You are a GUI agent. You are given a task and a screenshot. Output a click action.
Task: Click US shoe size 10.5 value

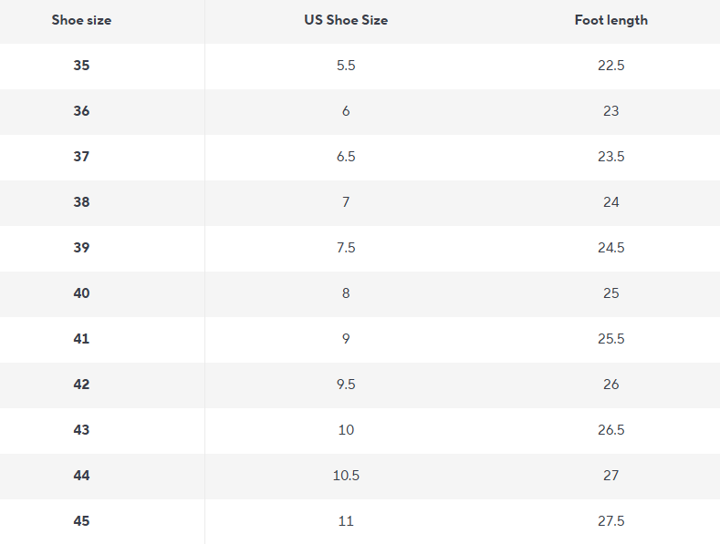pos(346,476)
